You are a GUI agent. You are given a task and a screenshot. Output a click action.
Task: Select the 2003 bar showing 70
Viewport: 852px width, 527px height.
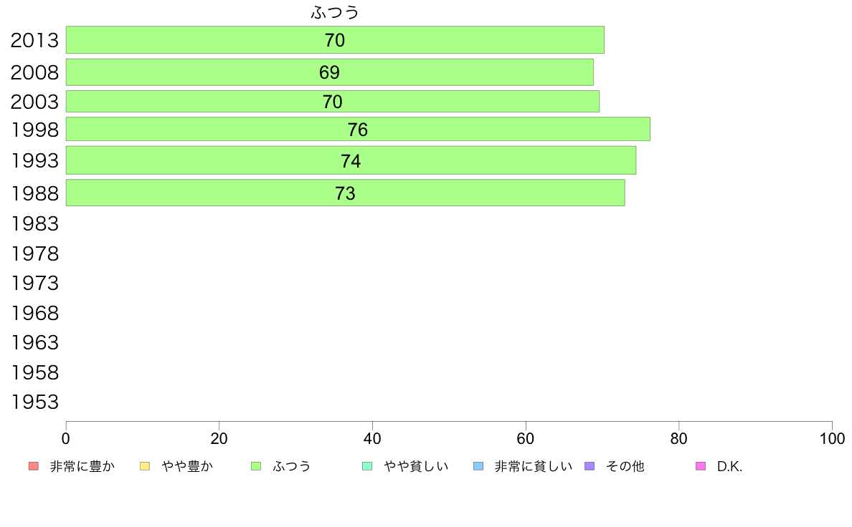pos(333,102)
